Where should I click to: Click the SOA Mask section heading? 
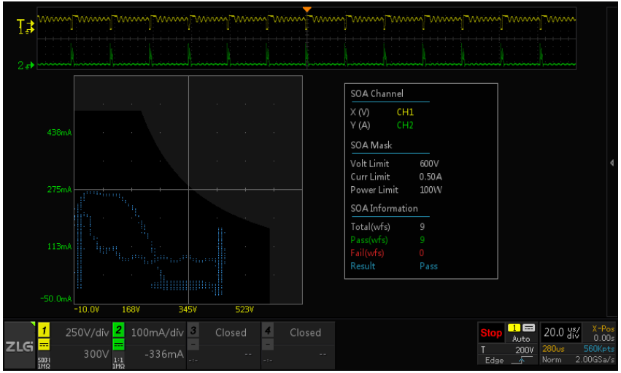click(x=371, y=145)
